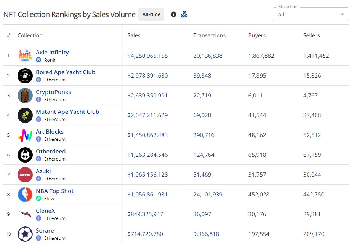Click the All-time period button

pyautogui.click(x=151, y=14)
